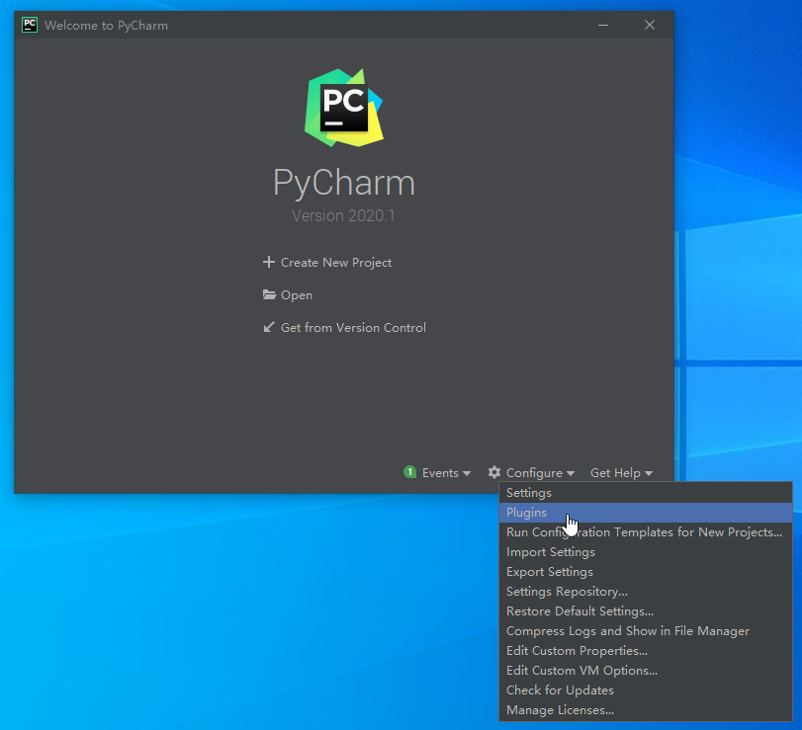Select Plugins in the Configure menu
Viewport: 802px width, 730px height.
(646, 513)
